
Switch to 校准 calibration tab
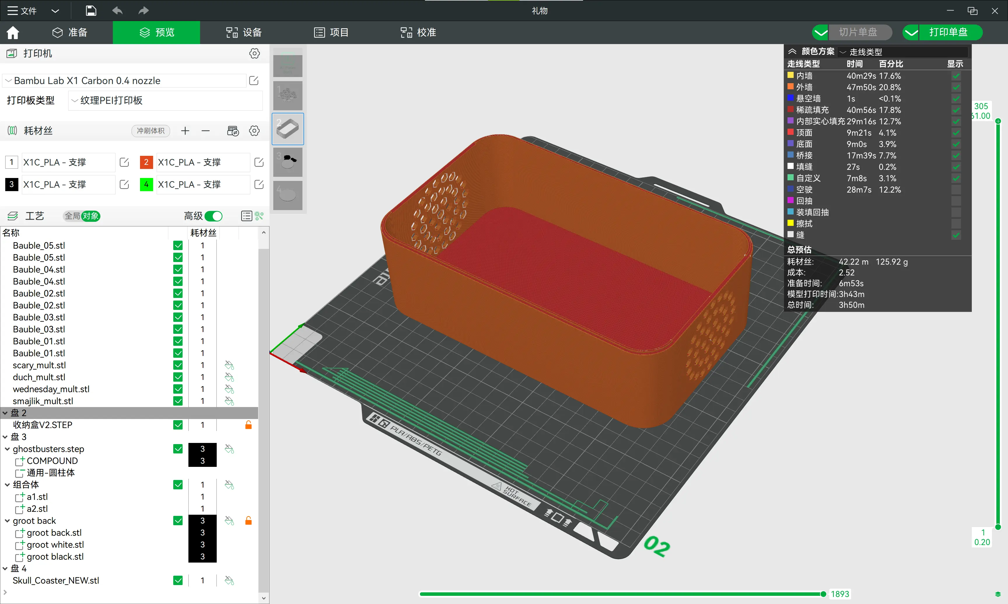418,32
